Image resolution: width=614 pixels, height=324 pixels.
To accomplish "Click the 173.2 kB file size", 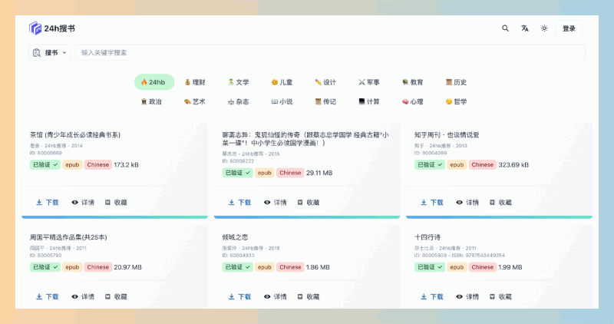I will tap(126, 165).
